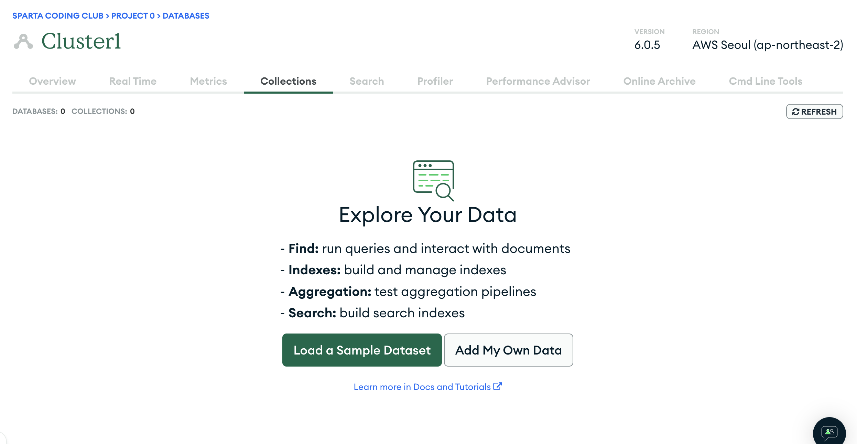Open the Docs and Tutorials external link

click(x=428, y=387)
